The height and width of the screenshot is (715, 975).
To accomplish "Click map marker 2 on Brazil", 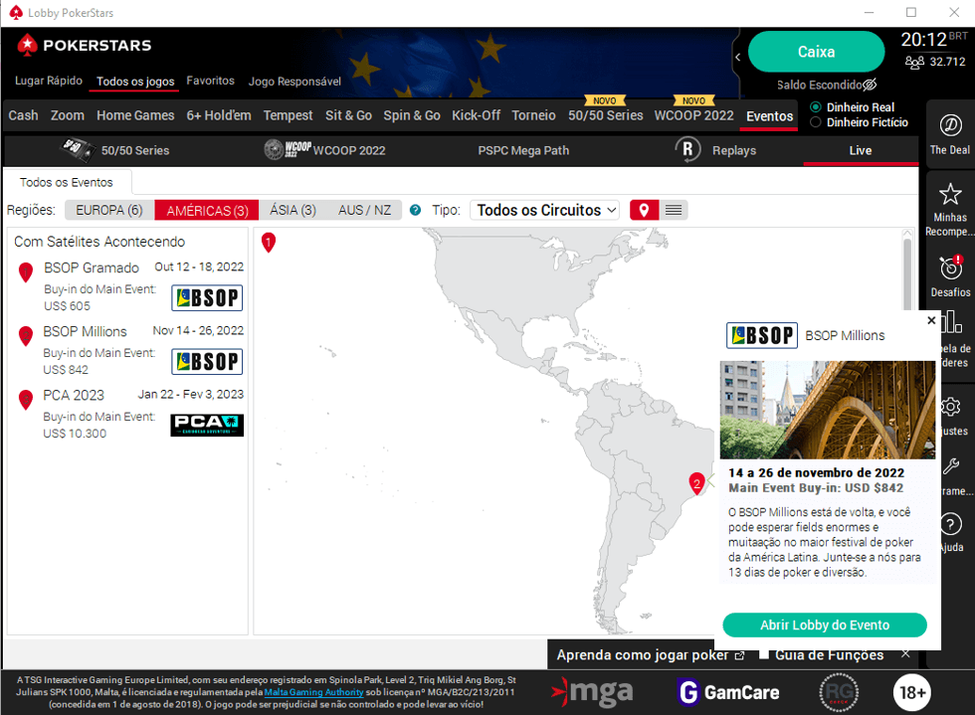I will click(696, 483).
